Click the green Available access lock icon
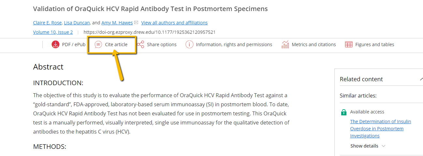The height and width of the screenshot is (156, 423). [x=343, y=112]
